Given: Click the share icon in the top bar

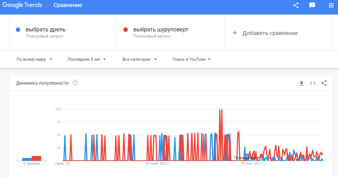Looking at the screenshot, I should tap(296, 5).
